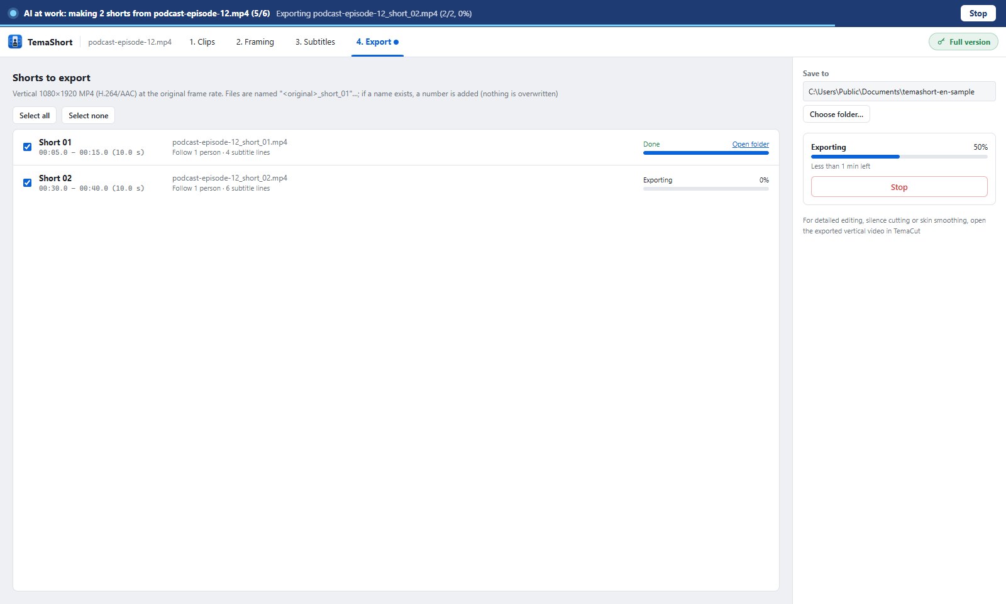This screenshot has width=1006, height=604.
Task: Click the Select all button
Action: (35, 116)
